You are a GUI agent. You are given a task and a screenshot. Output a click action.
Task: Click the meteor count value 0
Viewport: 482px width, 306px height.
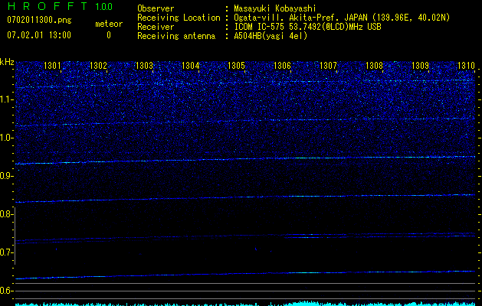[x=109, y=35]
